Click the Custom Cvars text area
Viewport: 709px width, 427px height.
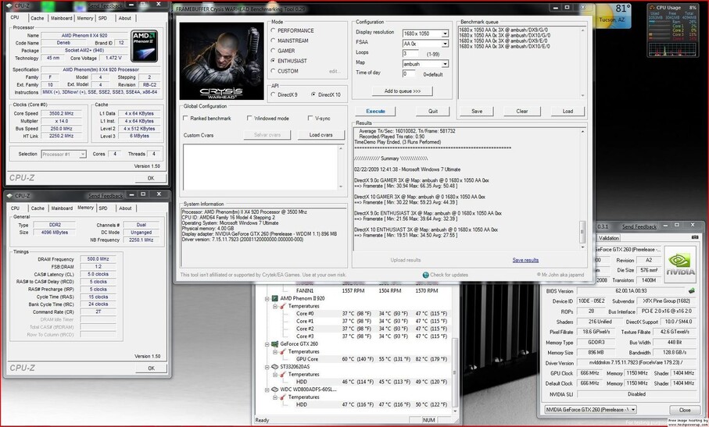point(260,168)
